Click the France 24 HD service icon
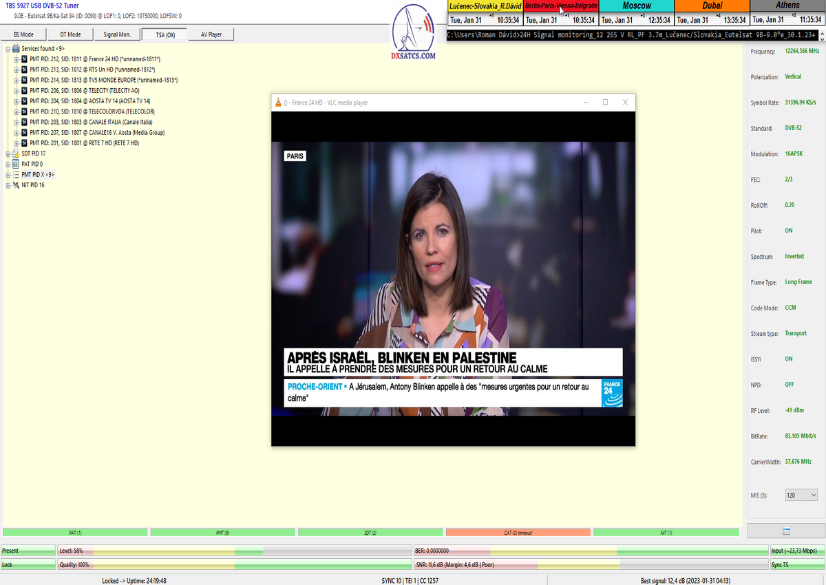This screenshot has height=585, width=826. pyautogui.click(x=25, y=59)
